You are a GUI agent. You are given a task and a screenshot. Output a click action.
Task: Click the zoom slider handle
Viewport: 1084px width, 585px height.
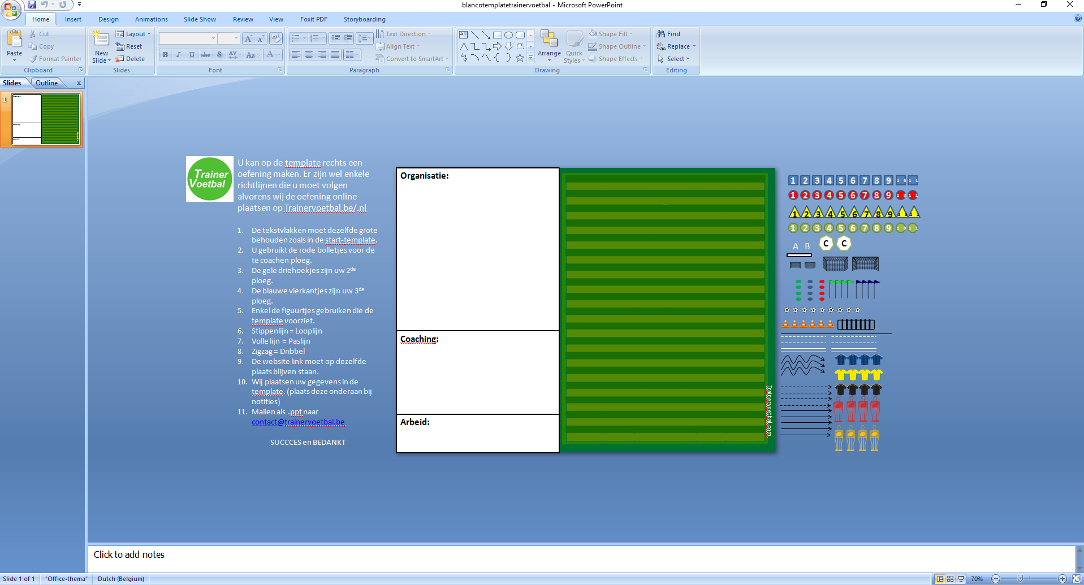(x=1020, y=579)
